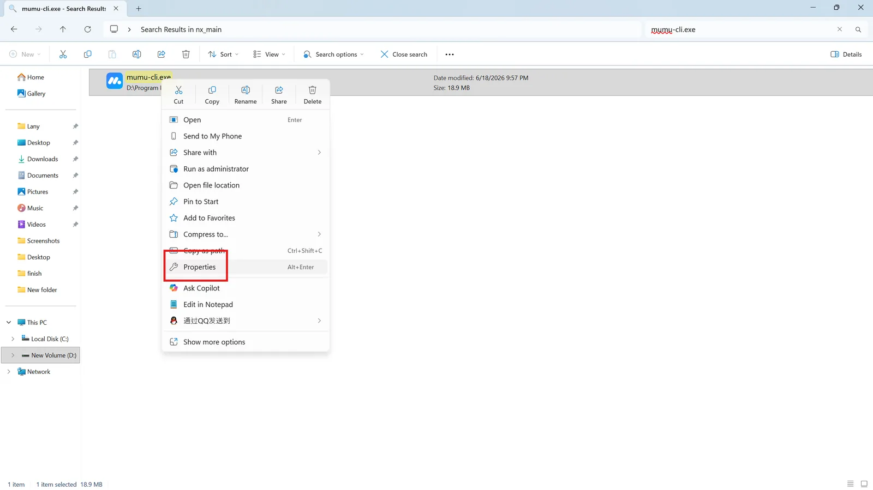873x490 pixels.
Task: Go back using the back arrow
Action: point(14,29)
